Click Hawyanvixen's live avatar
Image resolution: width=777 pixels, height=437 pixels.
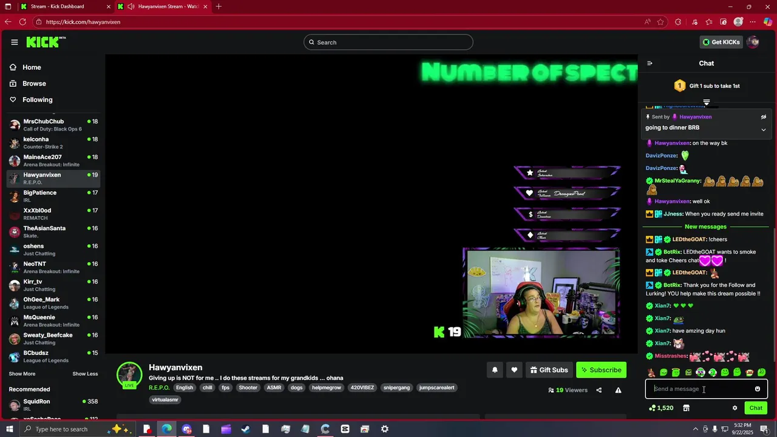point(129,375)
